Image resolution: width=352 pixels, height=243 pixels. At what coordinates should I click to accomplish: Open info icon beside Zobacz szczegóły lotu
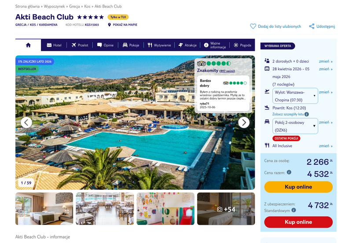tap(307, 114)
